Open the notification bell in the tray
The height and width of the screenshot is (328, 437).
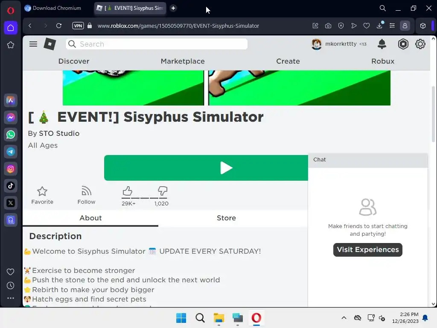click(425, 318)
